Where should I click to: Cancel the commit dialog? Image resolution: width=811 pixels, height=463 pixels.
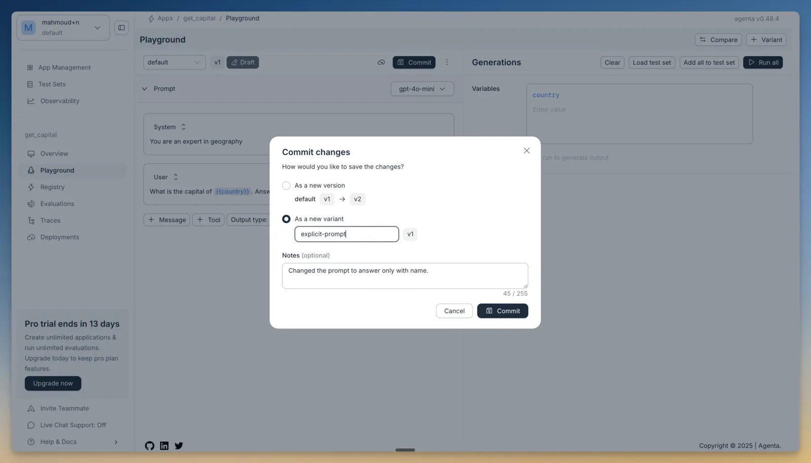454,311
